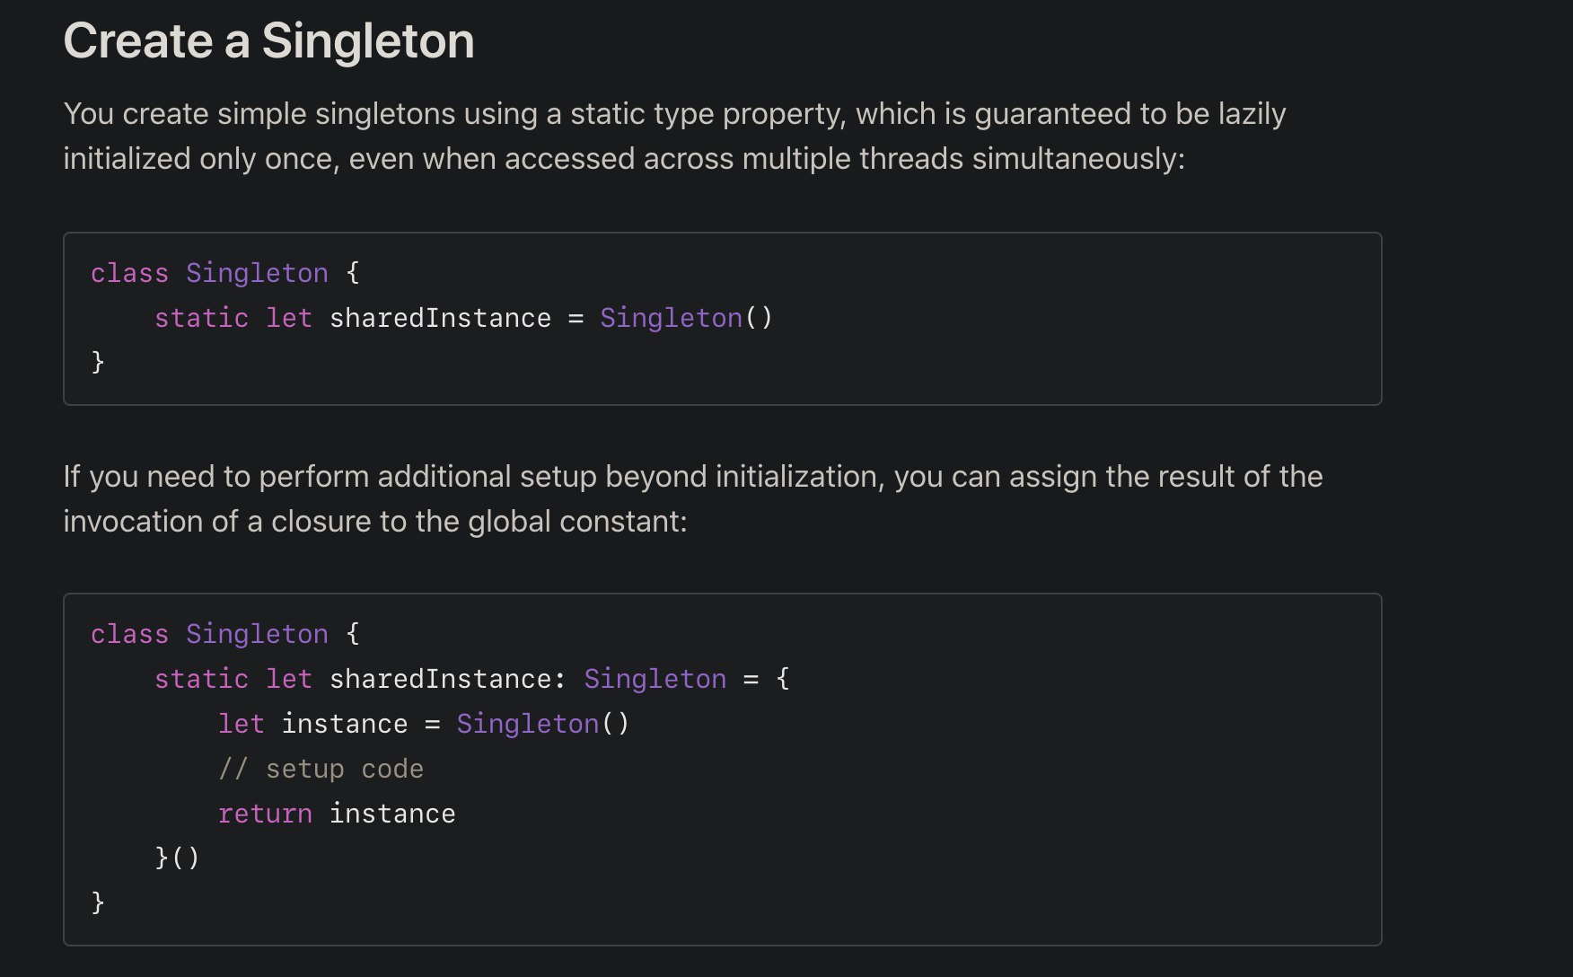Click the final closing brace of second code block
1573x977 pixels.
[x=98, y=902]
